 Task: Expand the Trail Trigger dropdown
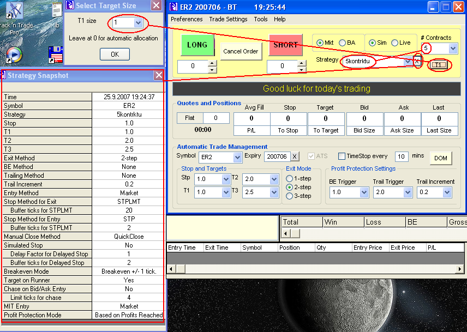[x=408, y=192]
